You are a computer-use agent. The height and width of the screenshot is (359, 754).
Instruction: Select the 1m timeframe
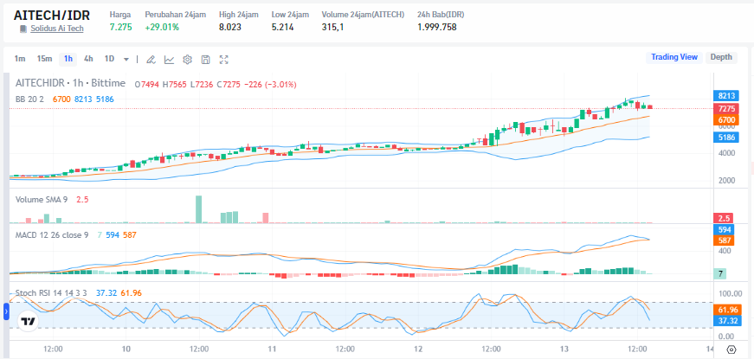pos(19,59)
